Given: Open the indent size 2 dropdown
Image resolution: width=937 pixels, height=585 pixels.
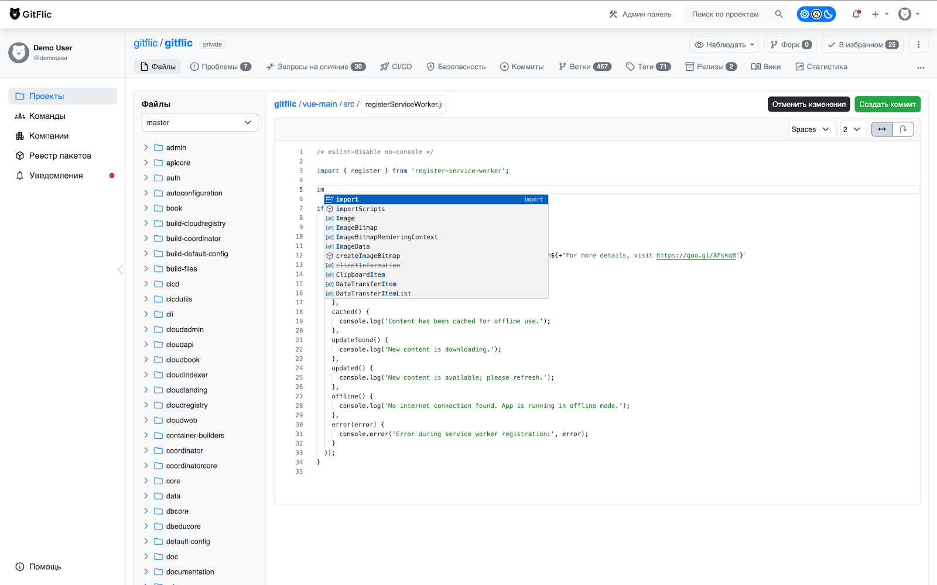Looking at the screenshot, I should (x=852, y=129).
